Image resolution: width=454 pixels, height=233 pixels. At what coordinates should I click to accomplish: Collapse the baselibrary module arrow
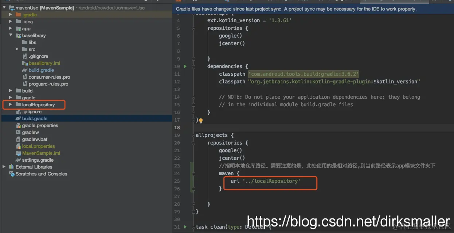(x=11, y=35)
